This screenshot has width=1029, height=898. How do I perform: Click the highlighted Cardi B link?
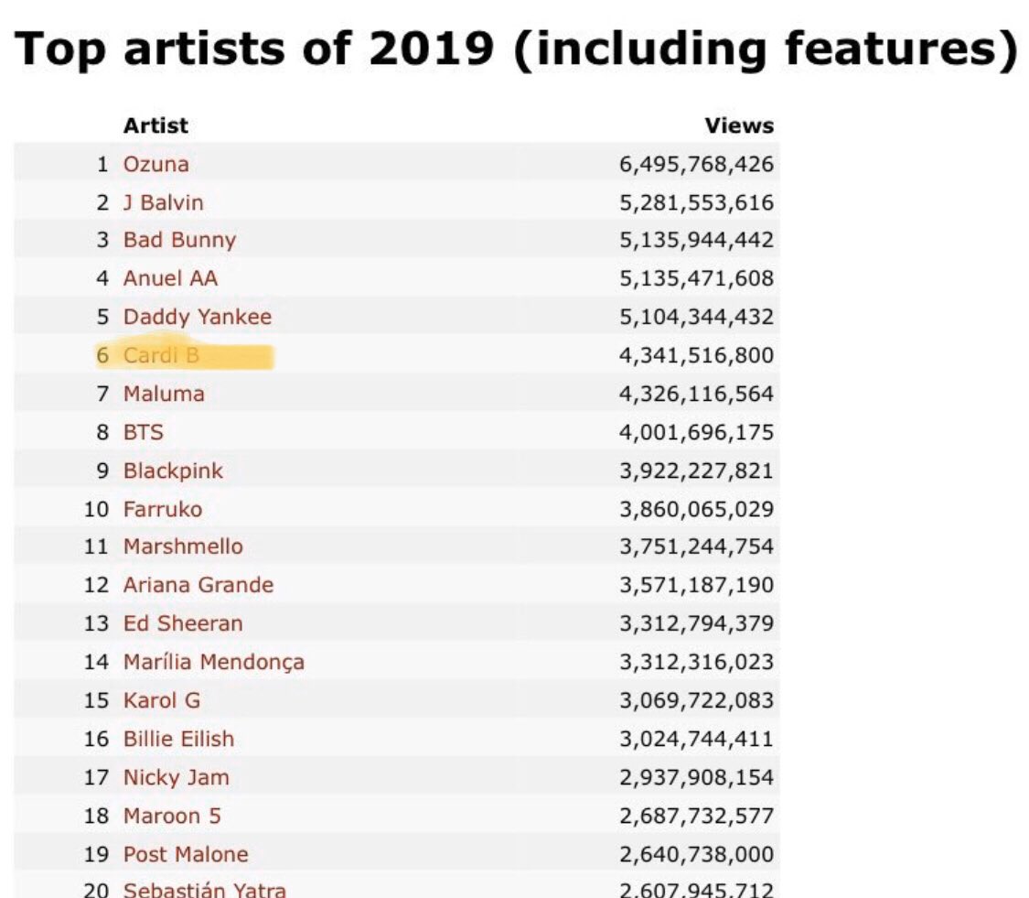point(161,355)
